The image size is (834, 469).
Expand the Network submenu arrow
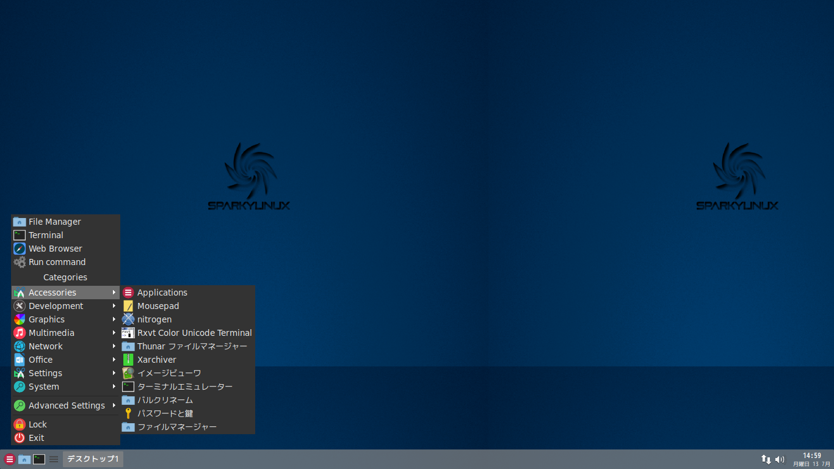tap(114, 346)
